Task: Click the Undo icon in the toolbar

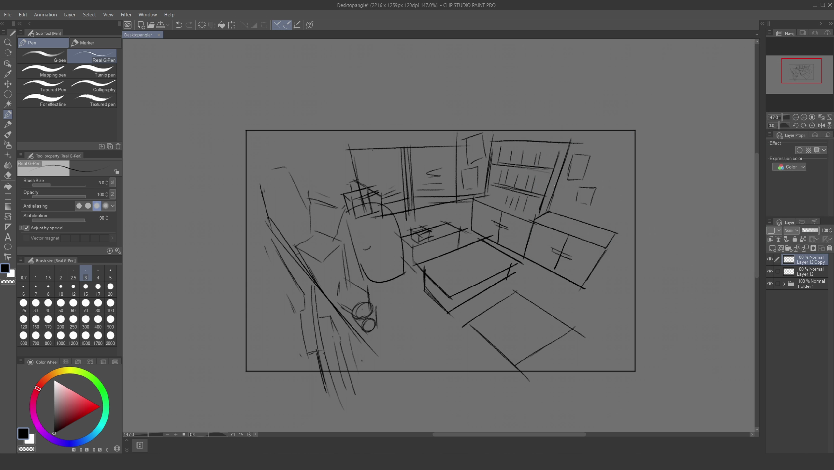Action: point(179,24)
